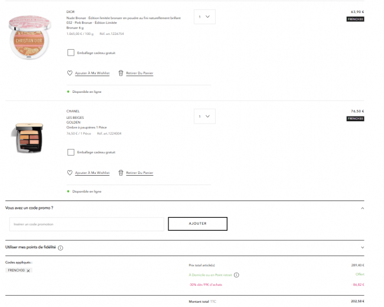Click the AJOUTER promo code button
Screen dimensions: 384x307
point(198,224)
